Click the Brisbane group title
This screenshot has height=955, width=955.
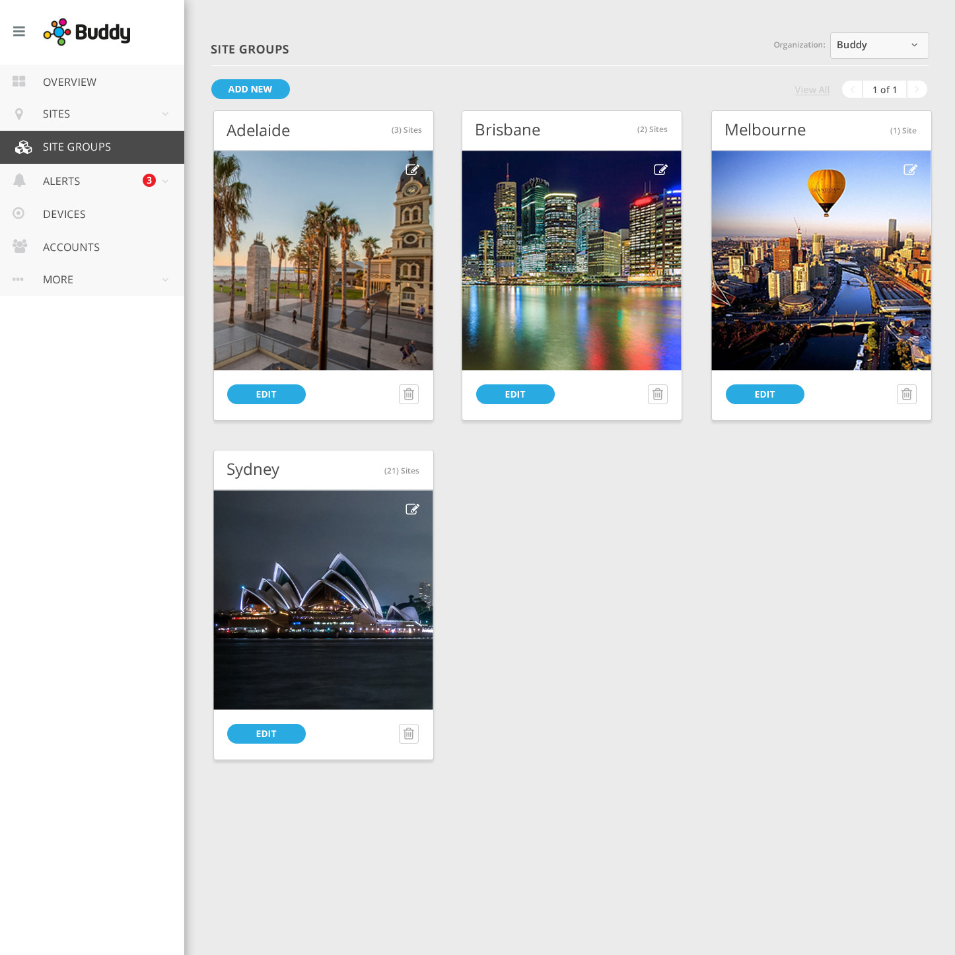[507, 129]
